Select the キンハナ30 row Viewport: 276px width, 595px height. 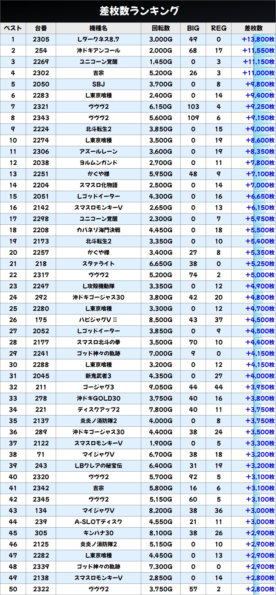(138, 533)
